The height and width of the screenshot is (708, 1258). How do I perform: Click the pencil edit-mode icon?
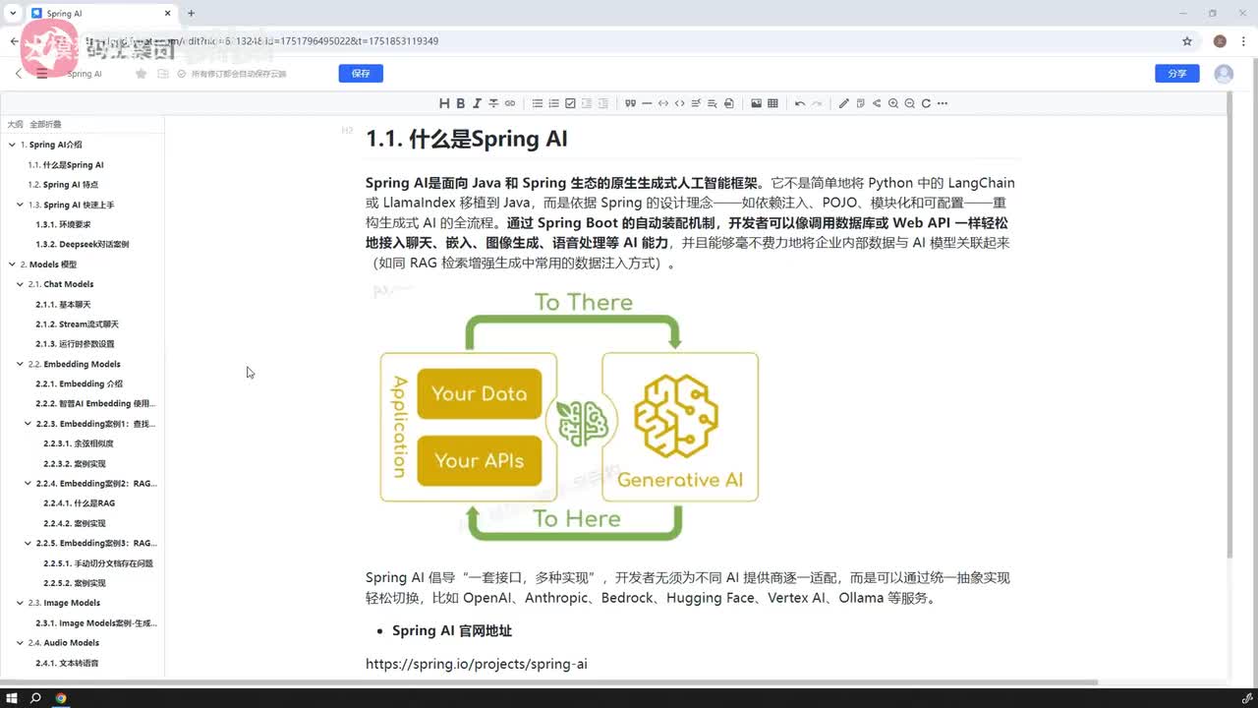tap(844, 103)
